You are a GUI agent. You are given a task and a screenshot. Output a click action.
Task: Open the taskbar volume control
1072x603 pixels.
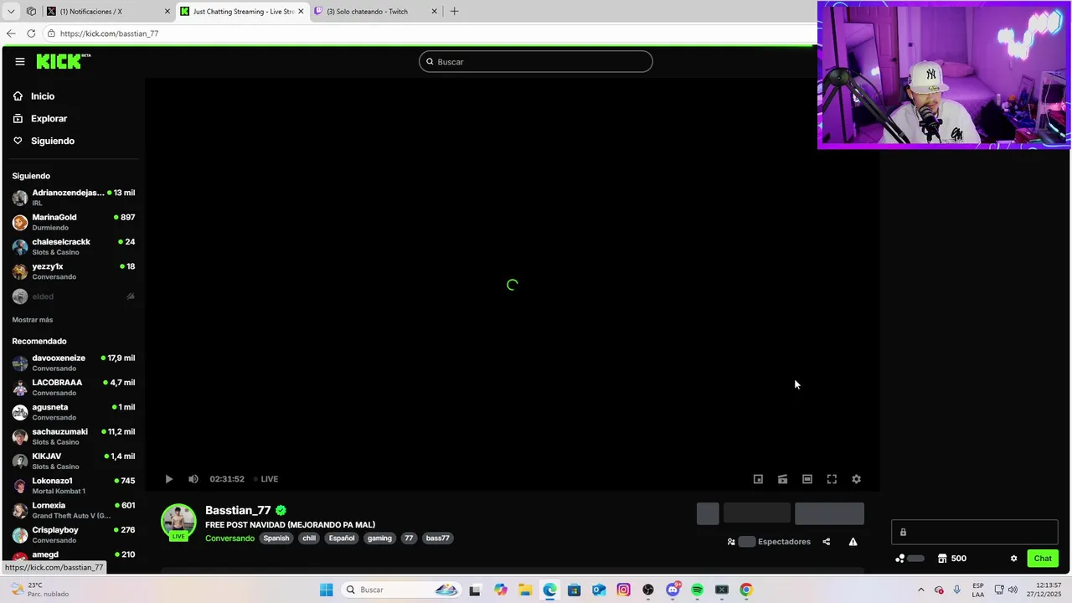pos(1012,590)
